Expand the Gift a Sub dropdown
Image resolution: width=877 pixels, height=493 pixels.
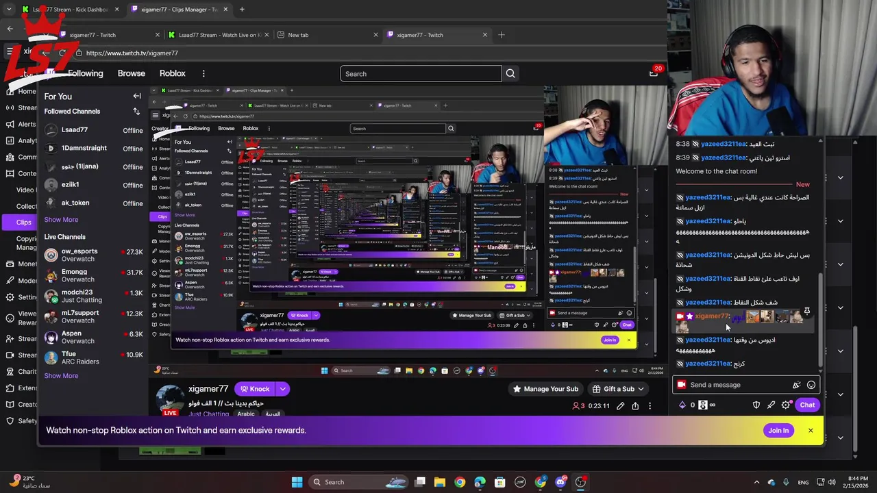coord(641,389)
